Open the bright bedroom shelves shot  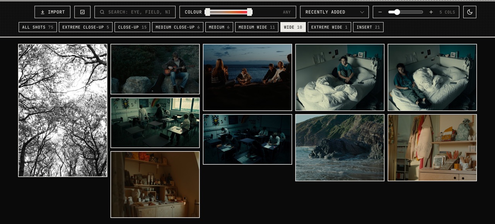(x=432, y=148)
